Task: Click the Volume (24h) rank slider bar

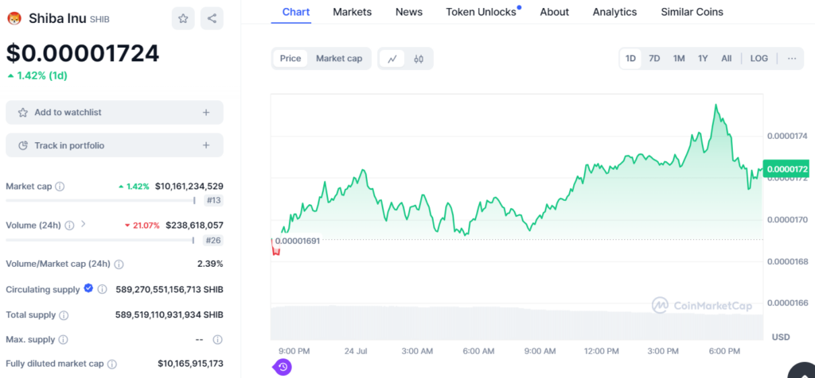Action: pos(100,240)
